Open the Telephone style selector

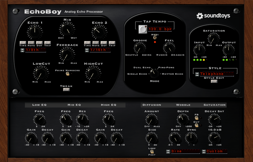(x=216, y=74)
